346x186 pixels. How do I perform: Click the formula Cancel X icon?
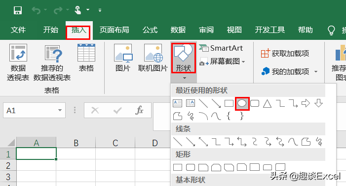(95, 110)
